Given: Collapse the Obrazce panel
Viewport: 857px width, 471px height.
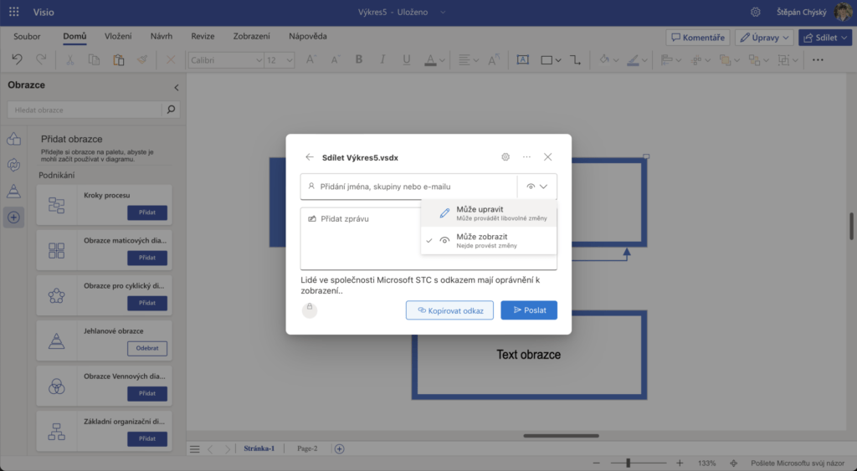Looking at the screenshot, I should [176, 87].
